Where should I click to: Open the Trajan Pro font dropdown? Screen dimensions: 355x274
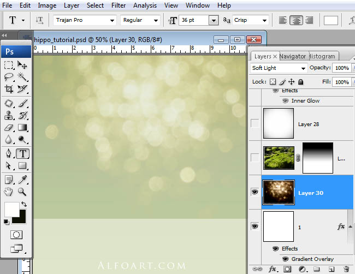tap(85, 20)
